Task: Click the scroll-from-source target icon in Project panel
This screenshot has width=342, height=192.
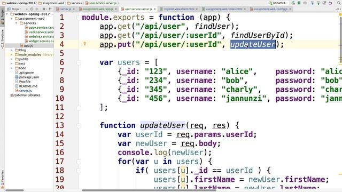Action: coord(32,9)
